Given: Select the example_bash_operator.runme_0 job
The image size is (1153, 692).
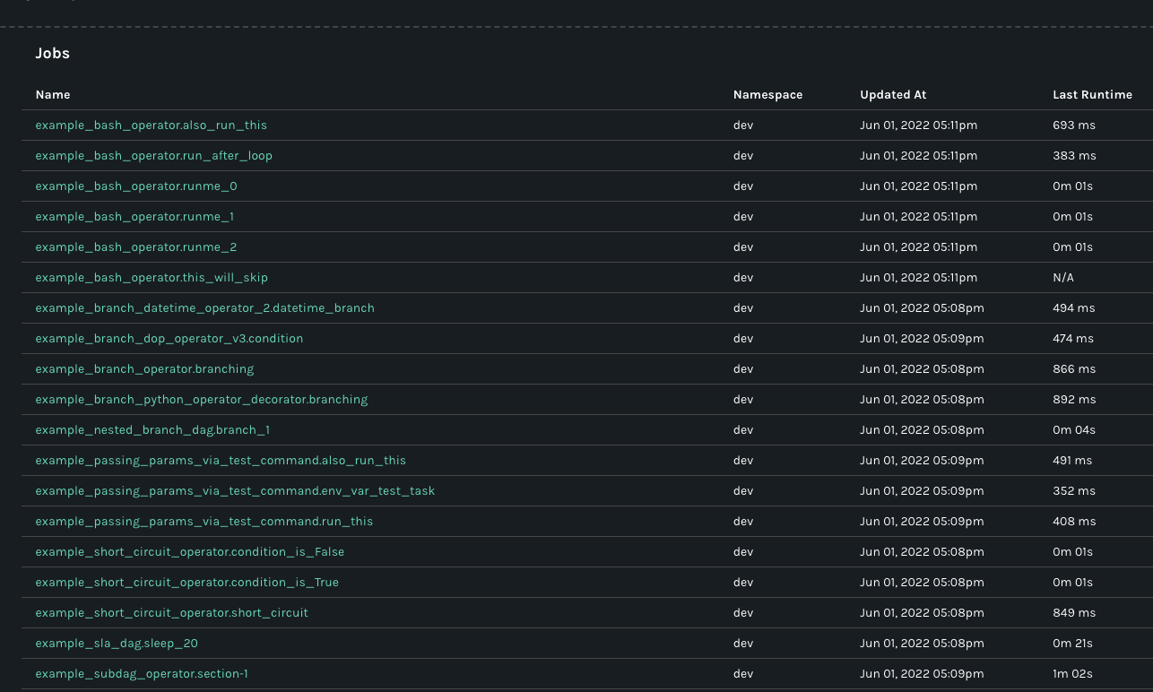Looking at the screenshot, I should click(x=135, y=186).
